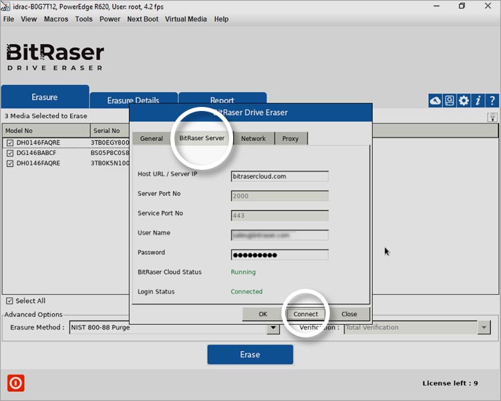This screenshot has width=501, height=401.
Task: Maximize the iDRAC console window
Action: pyautogui.click(x=462, y=6)
